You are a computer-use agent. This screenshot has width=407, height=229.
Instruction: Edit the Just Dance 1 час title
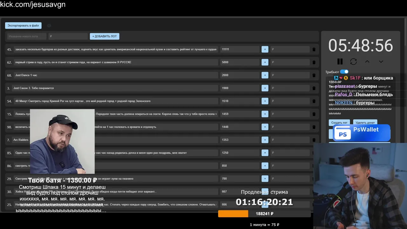pyautogui.click(x=116, y=75)
